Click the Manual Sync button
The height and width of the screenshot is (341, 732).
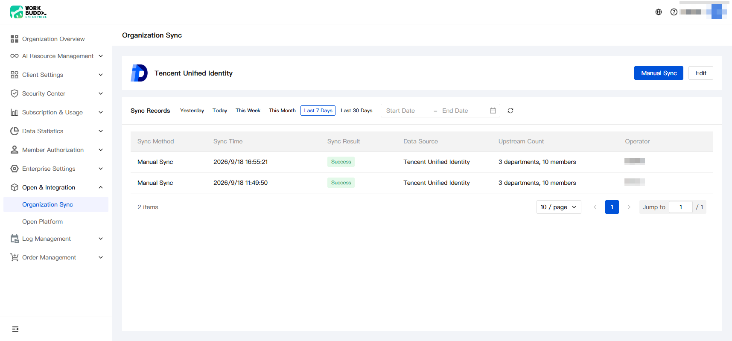(659, 73)
